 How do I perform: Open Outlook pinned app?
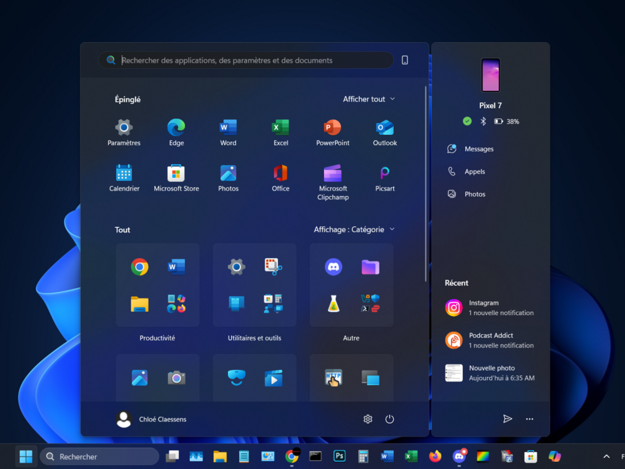(x=385, y=133)
